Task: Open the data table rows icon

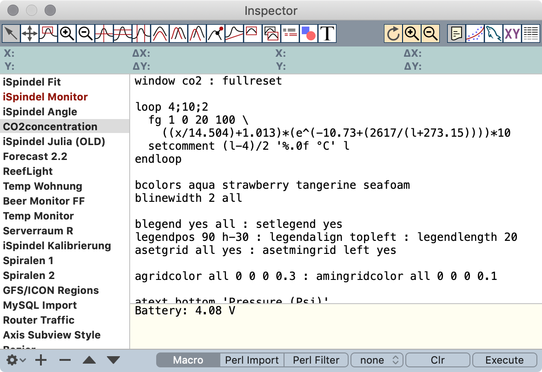Action: [531, 33]
